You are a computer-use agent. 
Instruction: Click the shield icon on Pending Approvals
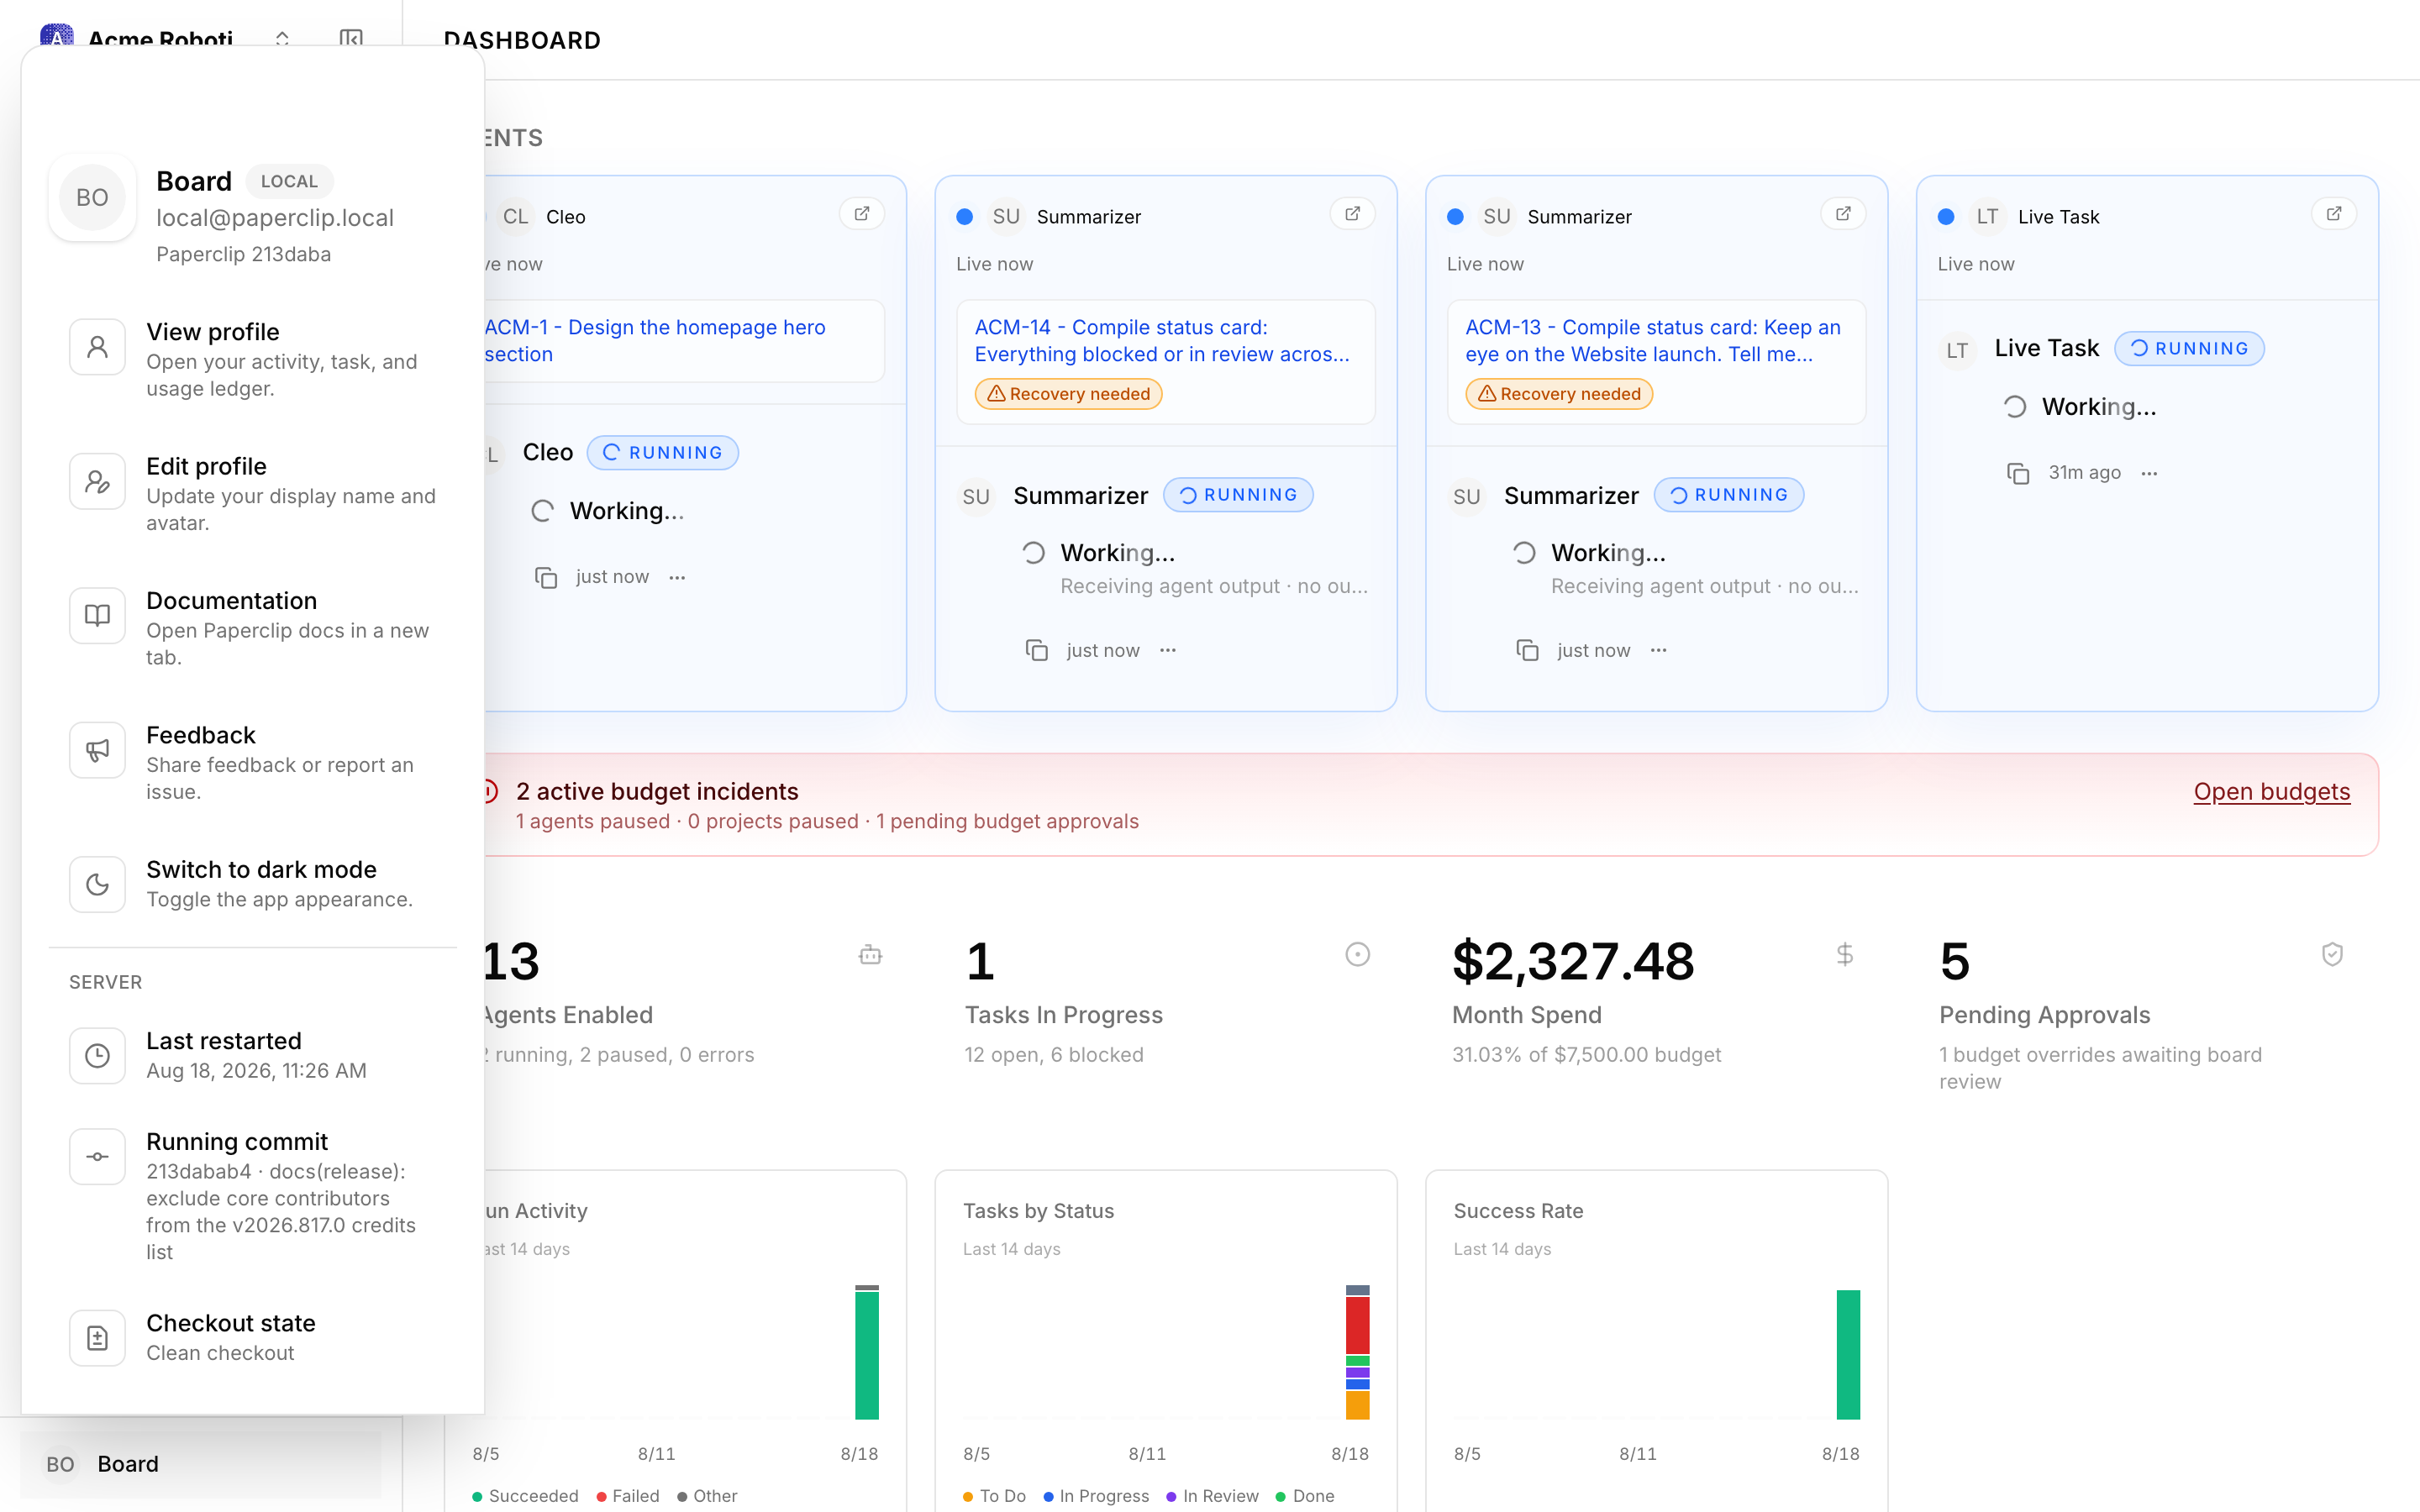(2332, 955)
